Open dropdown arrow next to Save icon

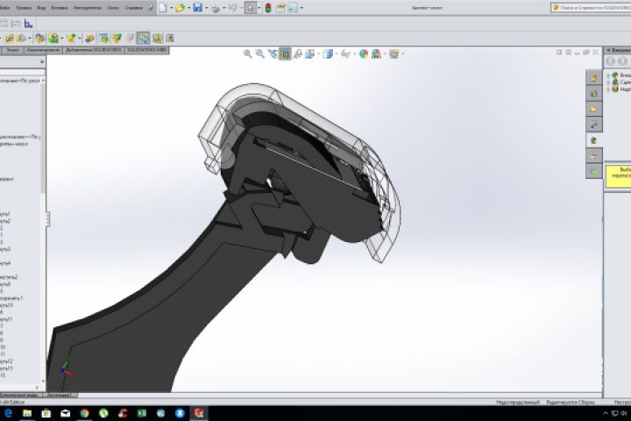click(x=206, y=8)
